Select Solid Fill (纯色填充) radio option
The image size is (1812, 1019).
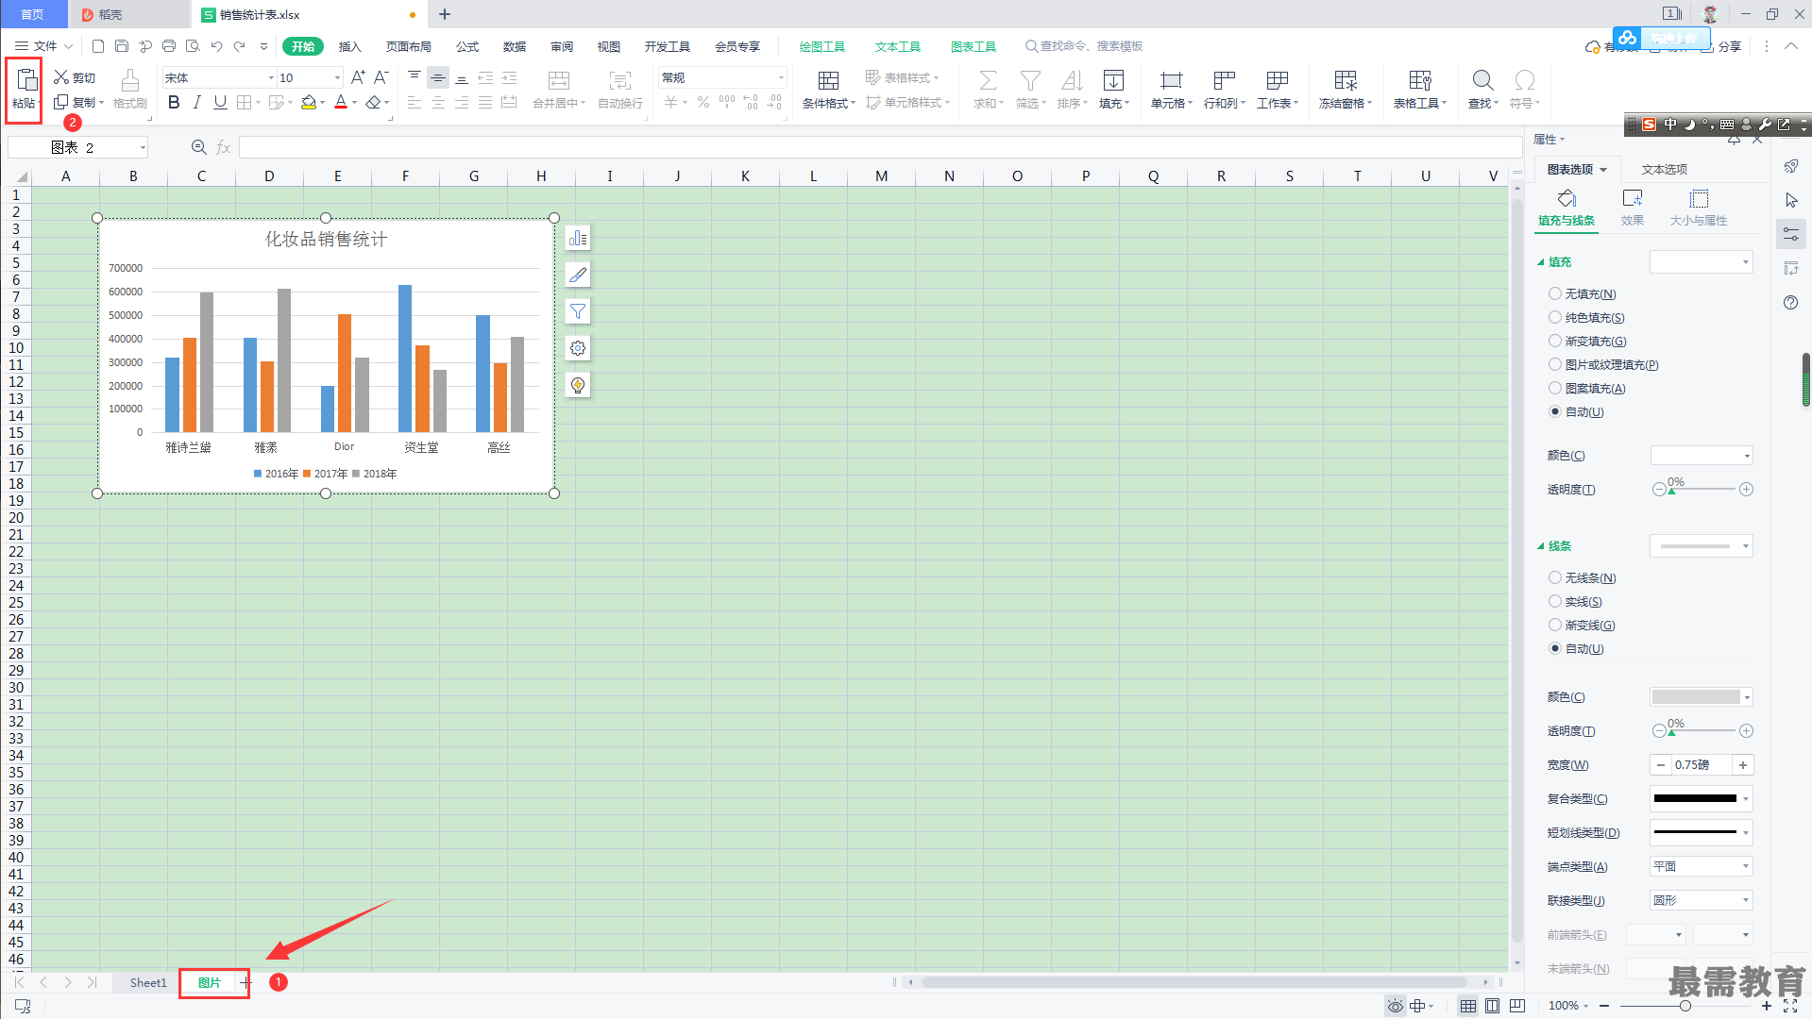pos(1554,318)
